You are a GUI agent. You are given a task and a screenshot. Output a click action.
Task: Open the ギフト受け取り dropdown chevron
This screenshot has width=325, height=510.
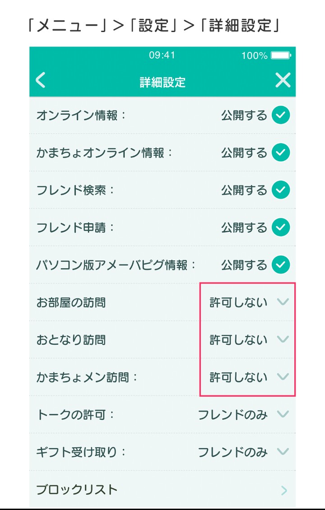click(x=283, y=451)
